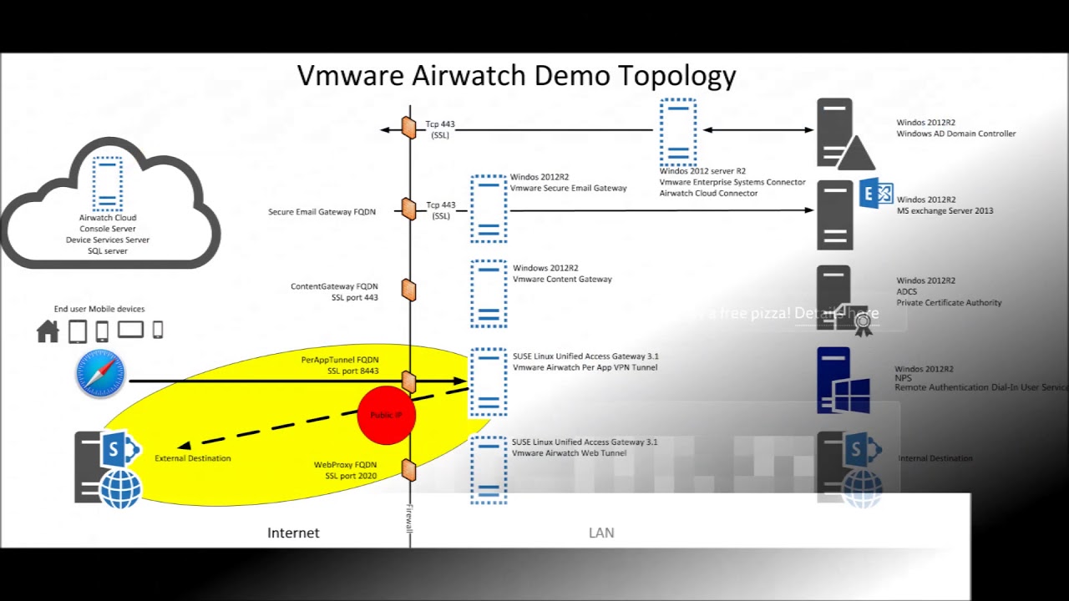Screen dimensions: 1069x601
Task: Select the Vmware Content Gateway server icon
Action: [x=489, y=294]
